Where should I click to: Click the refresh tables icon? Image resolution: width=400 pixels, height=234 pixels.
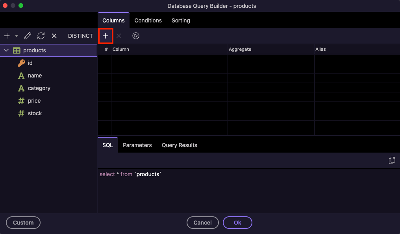pyautogui.click(x=41, y=36)
